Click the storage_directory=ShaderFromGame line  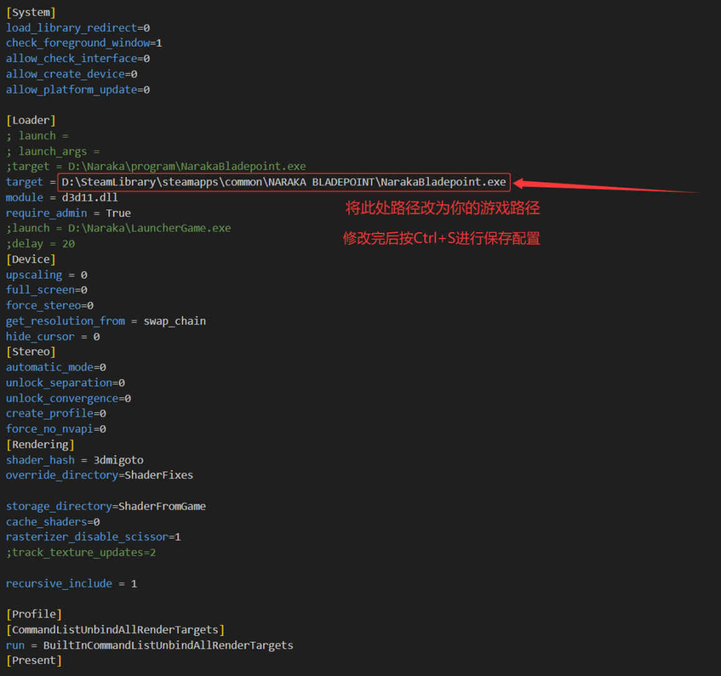pyautogui.click(x=106, y=506)
